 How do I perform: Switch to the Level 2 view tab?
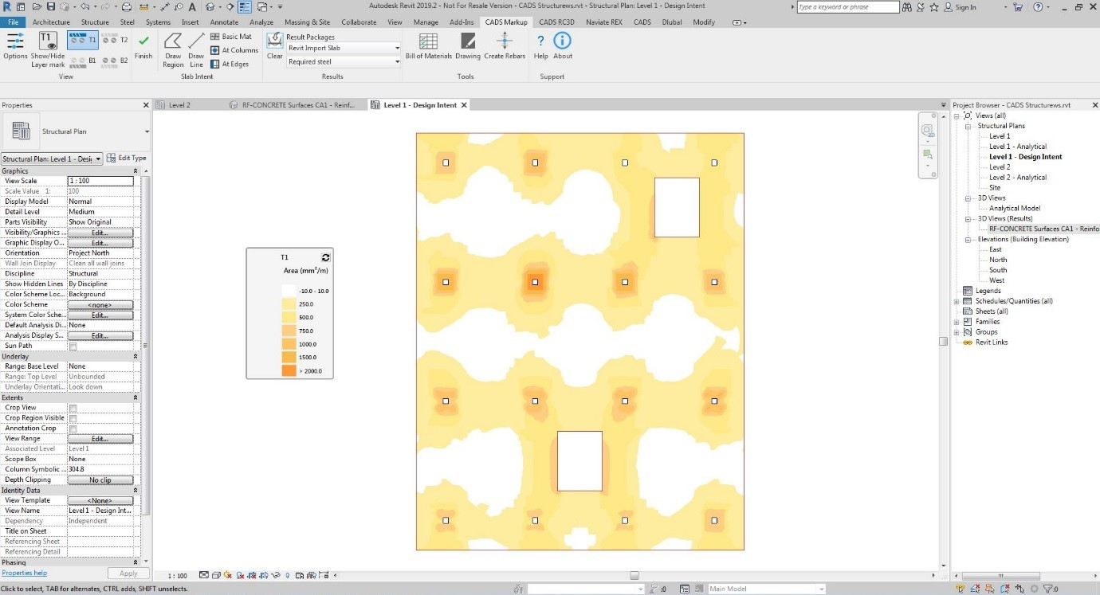tap(181, 104)
